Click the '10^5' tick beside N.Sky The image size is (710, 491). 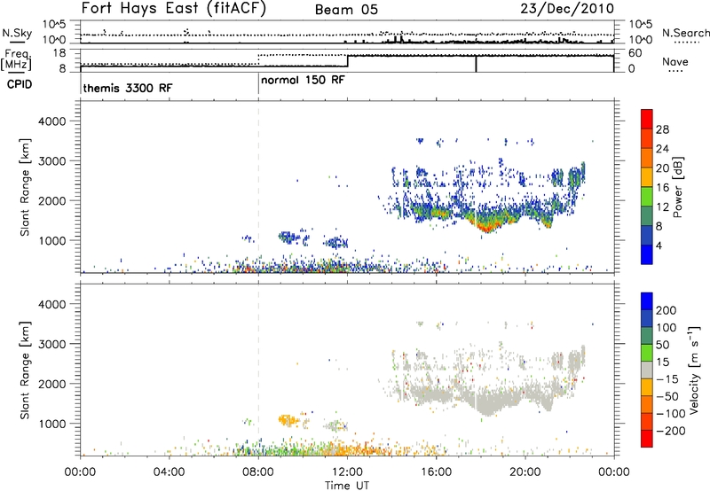[x=54, y=25]
